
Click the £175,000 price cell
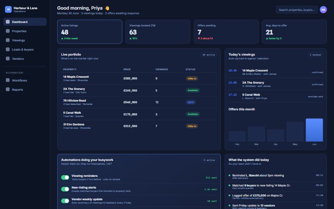pos(130,114)
